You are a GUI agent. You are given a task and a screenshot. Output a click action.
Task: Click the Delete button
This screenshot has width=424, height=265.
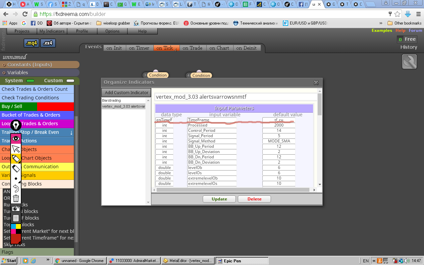tap(254, 199)
